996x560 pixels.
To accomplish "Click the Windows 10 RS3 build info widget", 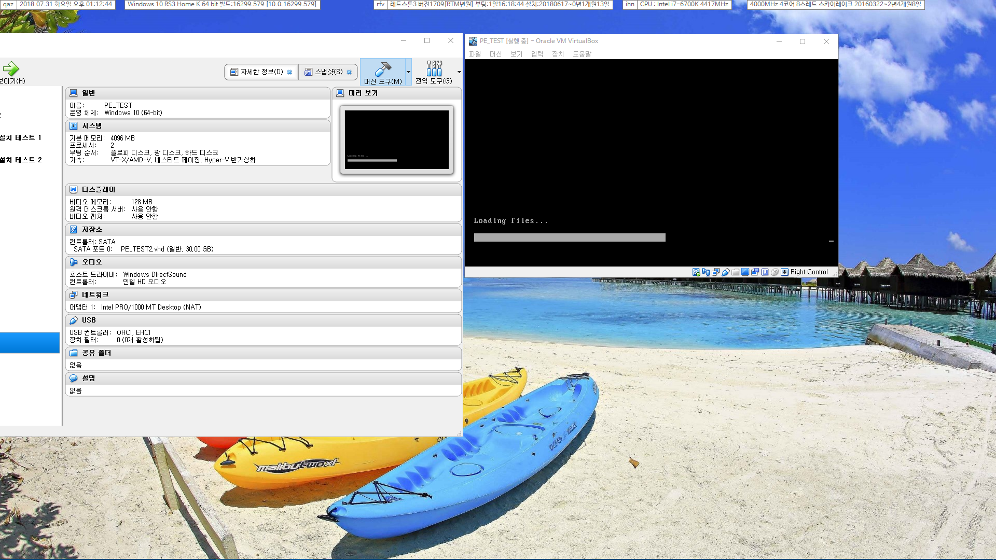I will tap(222, 4).
